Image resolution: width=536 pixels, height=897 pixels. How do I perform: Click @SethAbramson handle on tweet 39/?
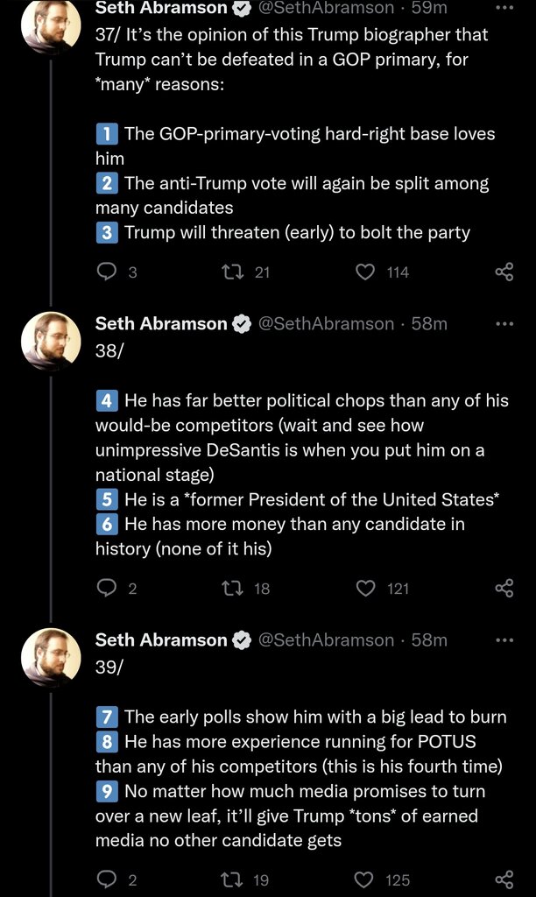tap(325, 640)
